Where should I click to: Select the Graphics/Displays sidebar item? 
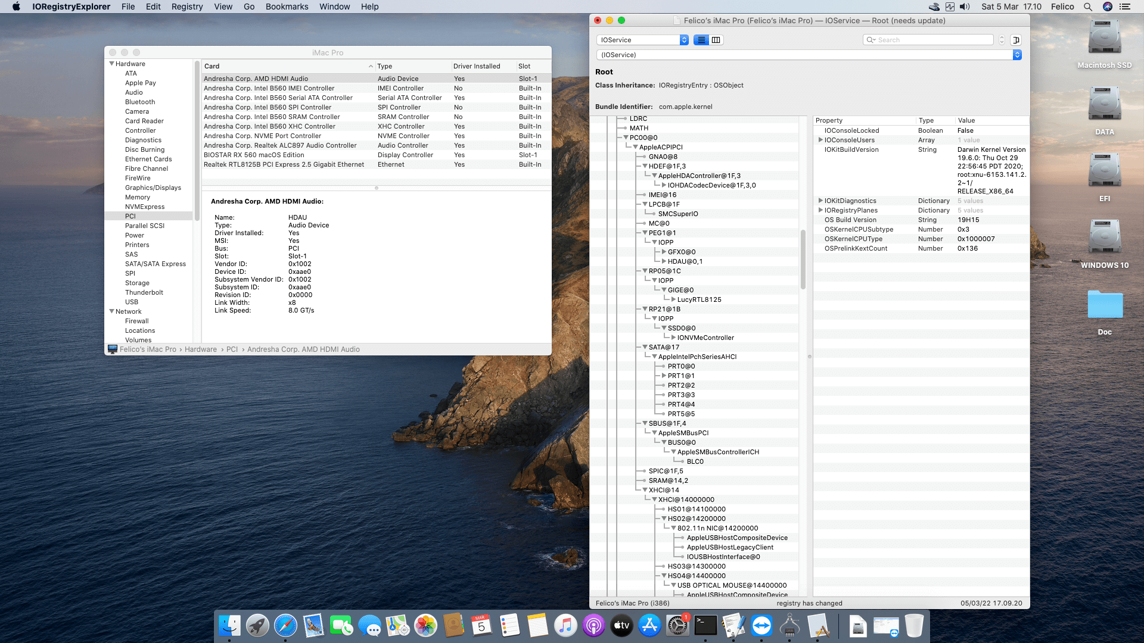click(153, 188)
